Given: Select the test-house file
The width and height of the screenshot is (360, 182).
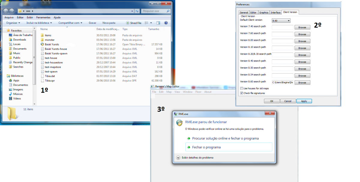Looking at the screenshot, I should click(51, 58).
